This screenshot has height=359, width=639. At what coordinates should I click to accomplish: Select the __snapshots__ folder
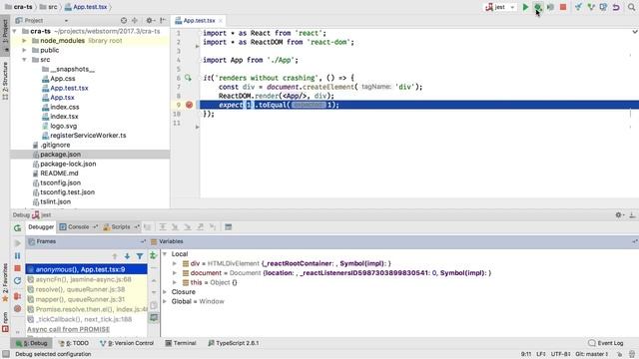(x=68, y=69)
